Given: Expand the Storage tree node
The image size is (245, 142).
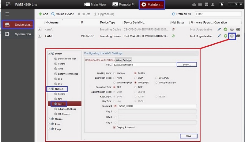Looking at the screenshot, I should click(49, 119).
